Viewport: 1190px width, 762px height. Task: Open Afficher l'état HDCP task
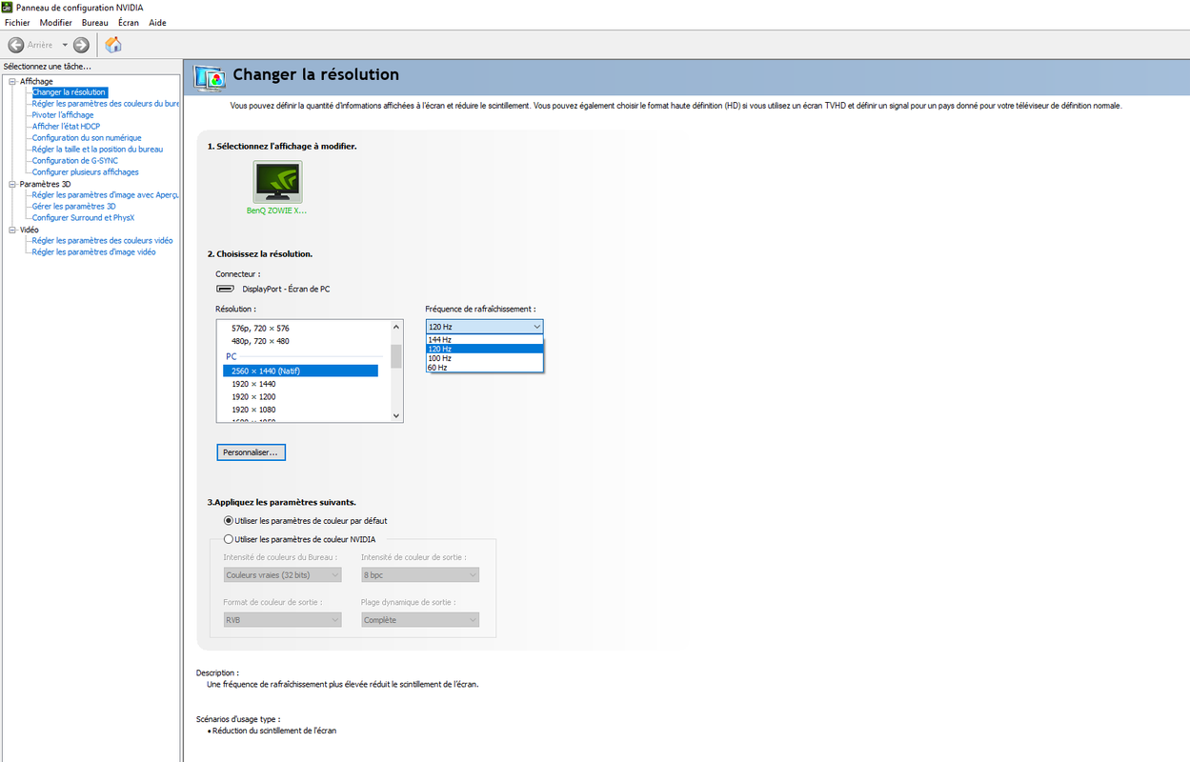pyautogui.click(x=66, y=127)
